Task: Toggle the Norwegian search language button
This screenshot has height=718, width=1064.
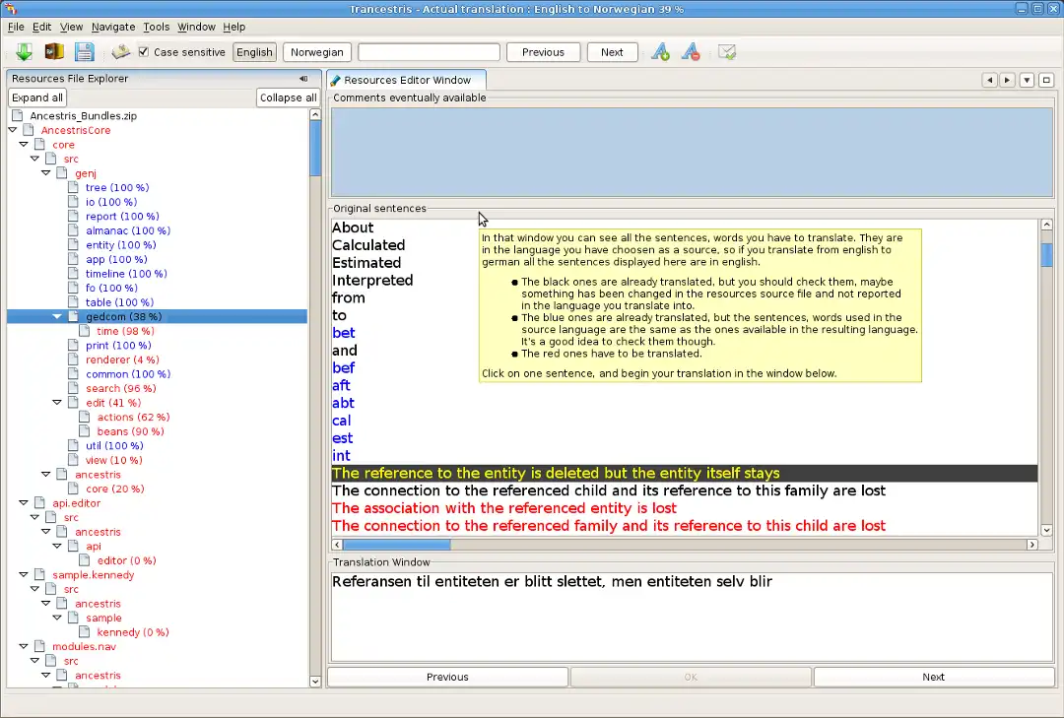Action: click(x=317, y=52)
